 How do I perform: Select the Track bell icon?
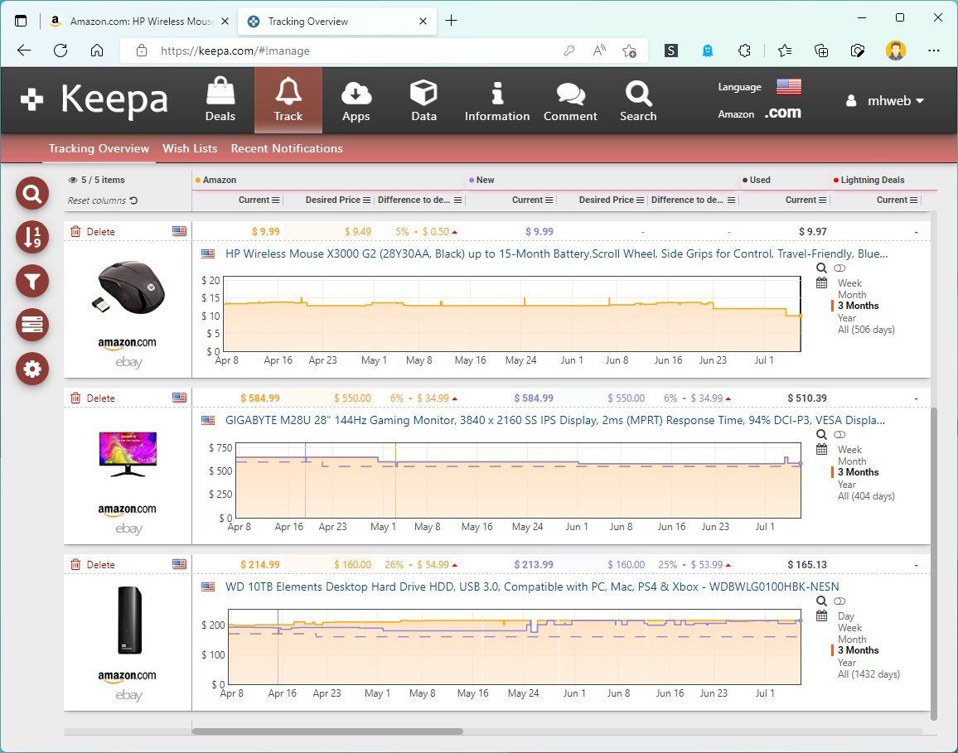pos(288,99)
